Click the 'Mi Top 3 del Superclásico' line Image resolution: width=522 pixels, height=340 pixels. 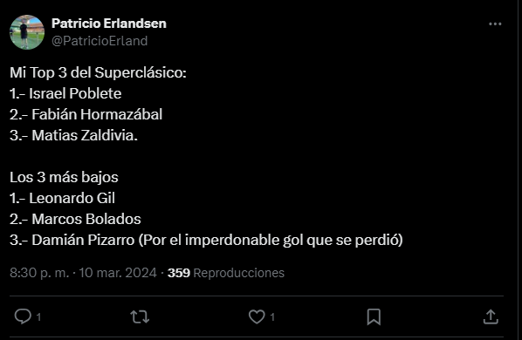pos(98,72)
